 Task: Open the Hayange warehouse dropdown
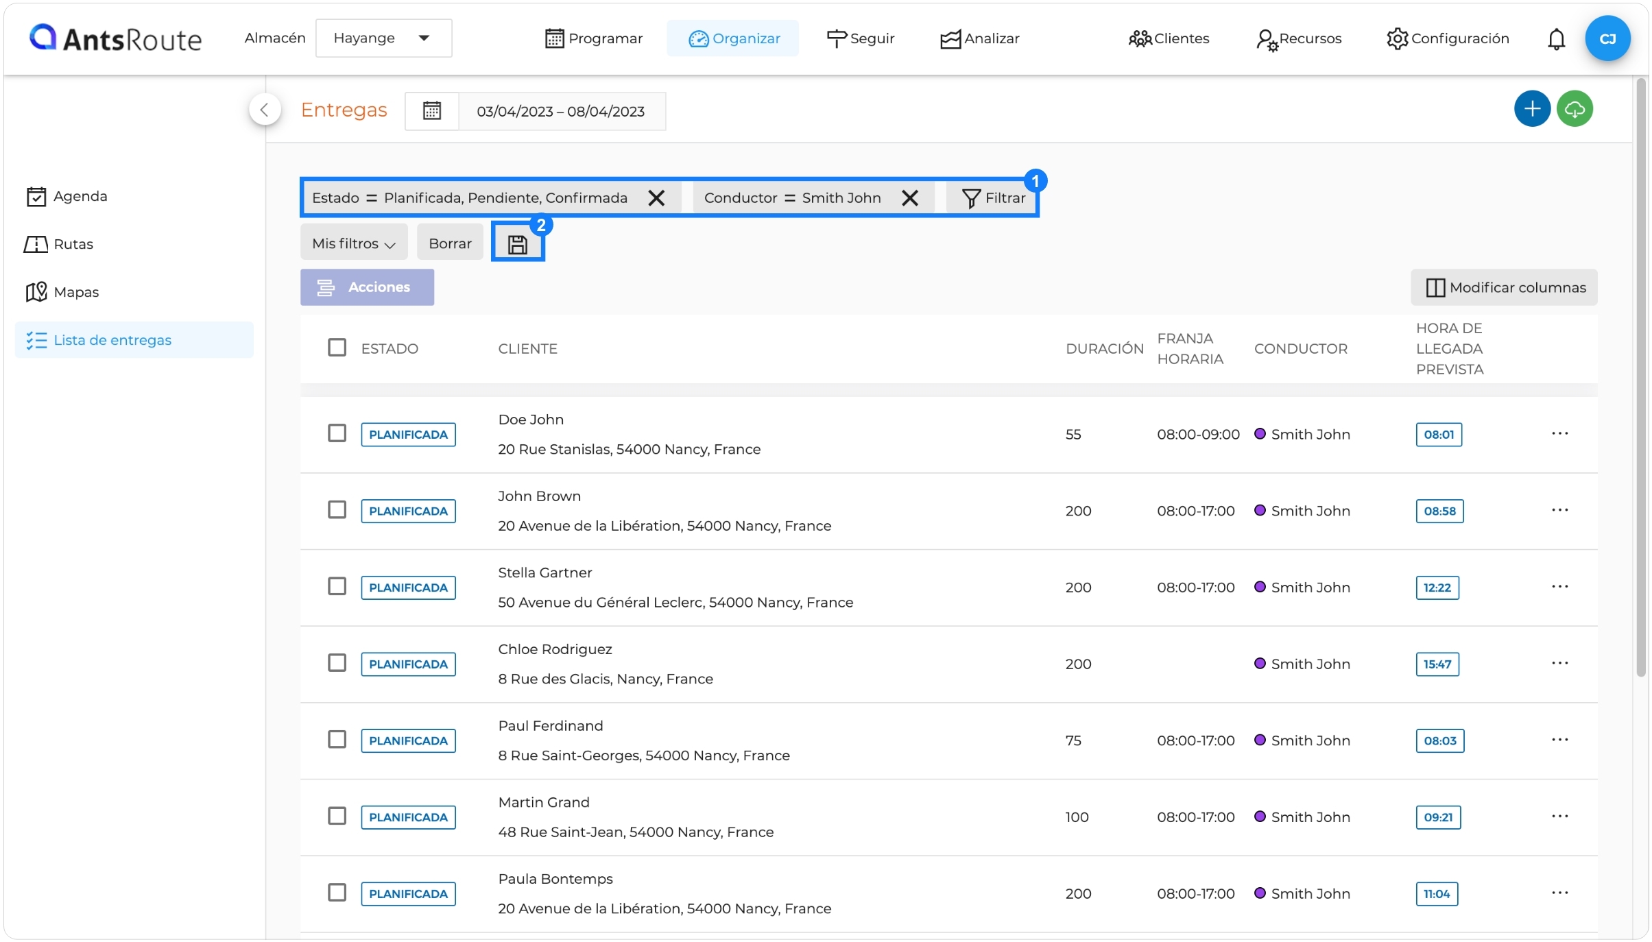[383, 38]
